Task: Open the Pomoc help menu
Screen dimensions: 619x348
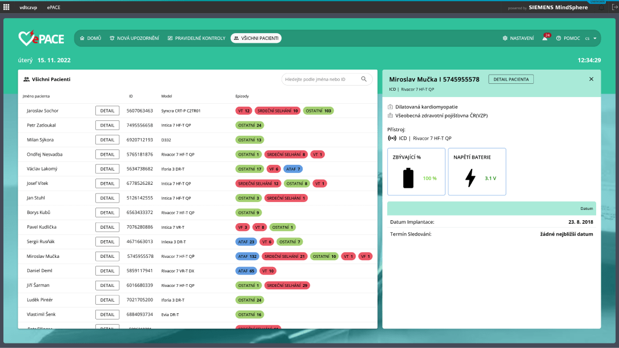Action: coord(568,38)
